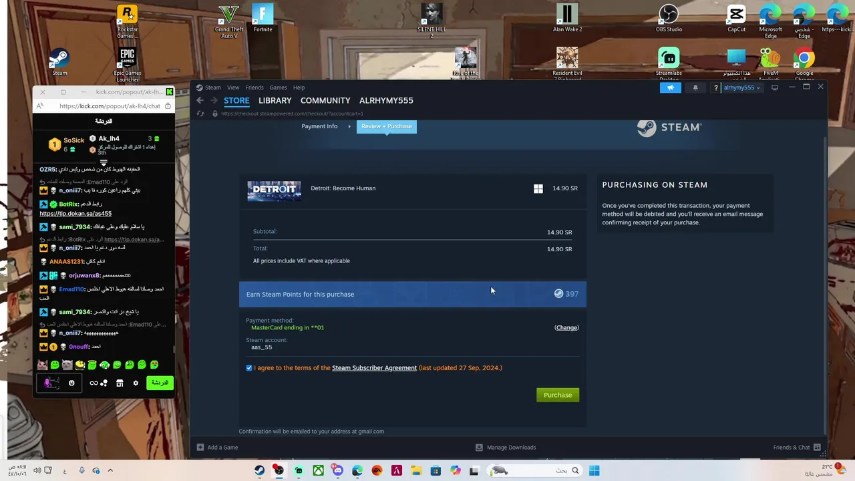The width and height of the screenshot is (855, 481).
Task: Change the payment method
Action: pyautogui.click(x=566, y=327)
